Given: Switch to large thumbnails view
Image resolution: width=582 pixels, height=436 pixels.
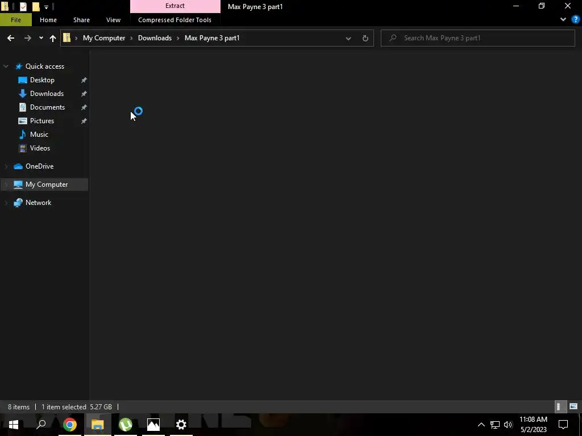Looking at the screenshot, I should tap(573, 406).
